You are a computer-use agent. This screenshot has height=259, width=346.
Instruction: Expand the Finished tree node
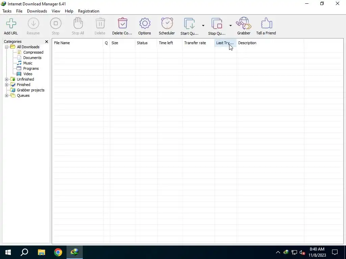pos(7,85)
